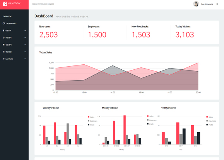Click the Today Visitors label
This screenshot has height=160, width=224.
tap(183, 26)
